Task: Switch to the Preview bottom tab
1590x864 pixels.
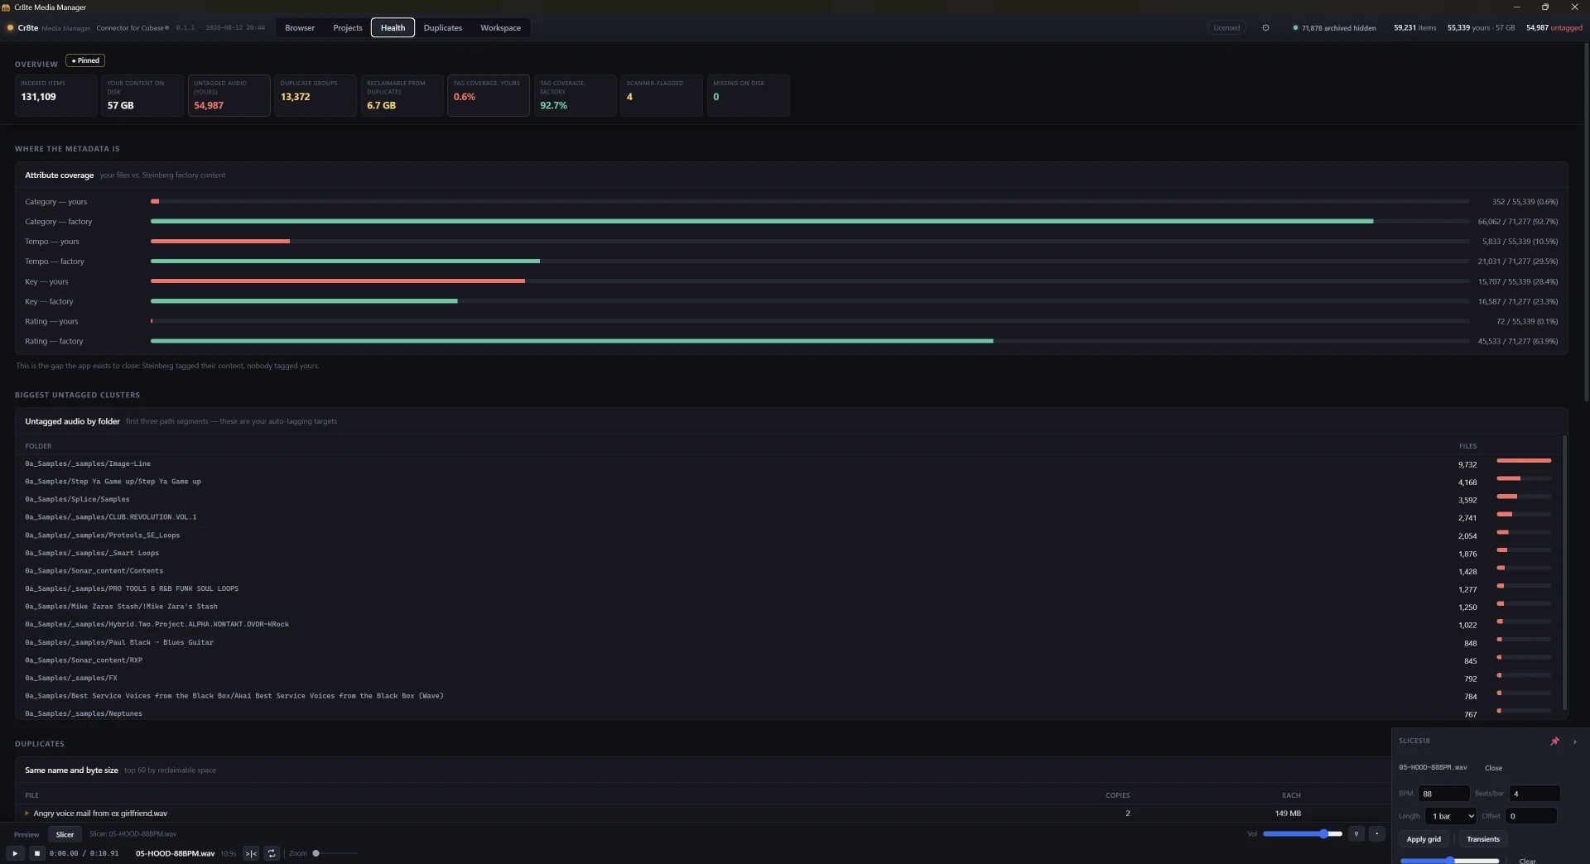Action: click(x=26, y=834)
